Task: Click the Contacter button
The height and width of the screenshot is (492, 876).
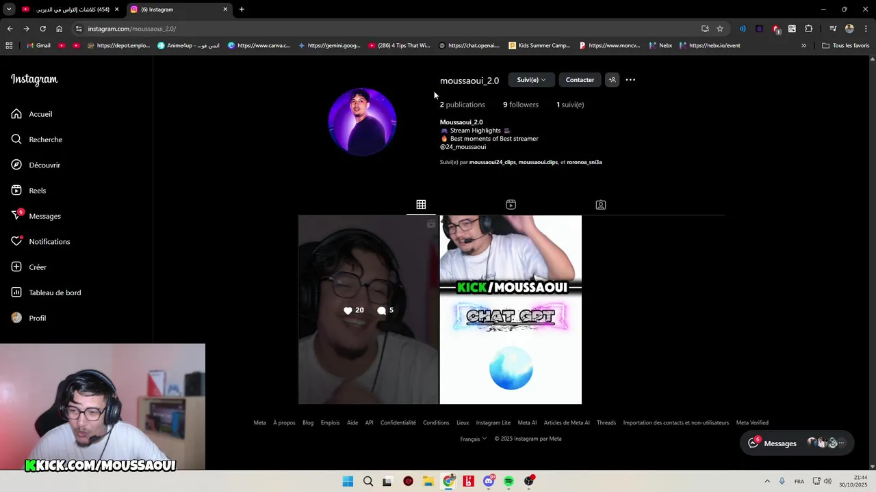Action: click(x=580, y=80)
